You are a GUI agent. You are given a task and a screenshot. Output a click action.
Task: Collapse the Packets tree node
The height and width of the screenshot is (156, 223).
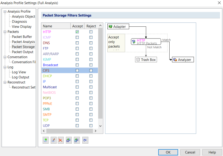pos(5,32)
